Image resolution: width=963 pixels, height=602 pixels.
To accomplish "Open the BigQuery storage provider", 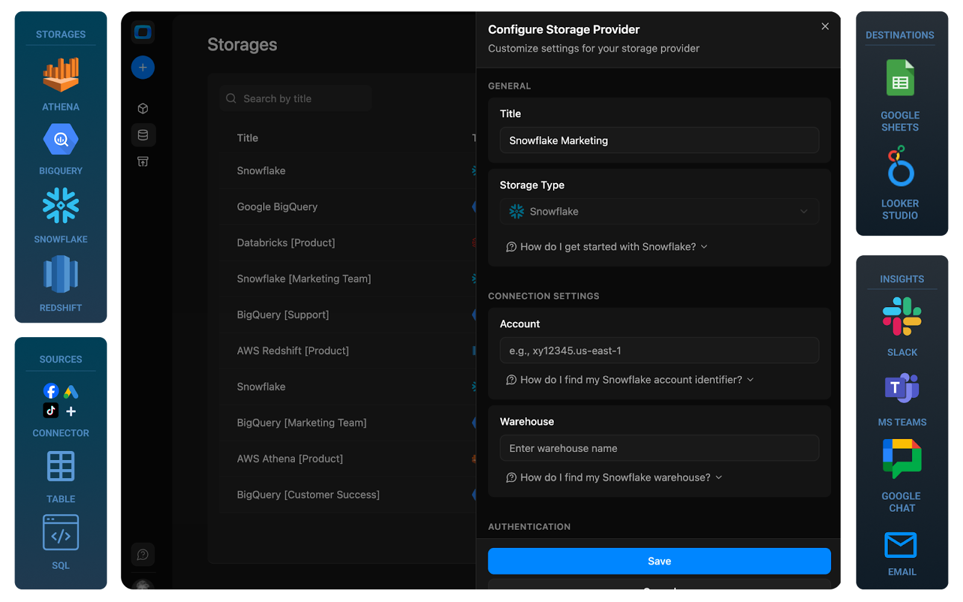I will pos(60,139).
